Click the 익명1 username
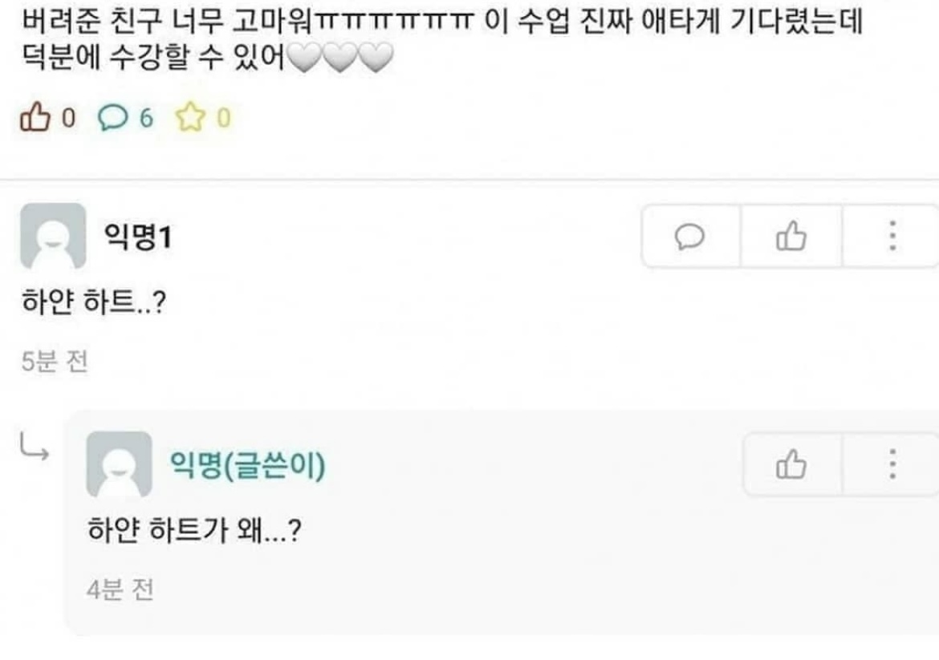This screenshot has width=939, height=660. coord(138,237)
